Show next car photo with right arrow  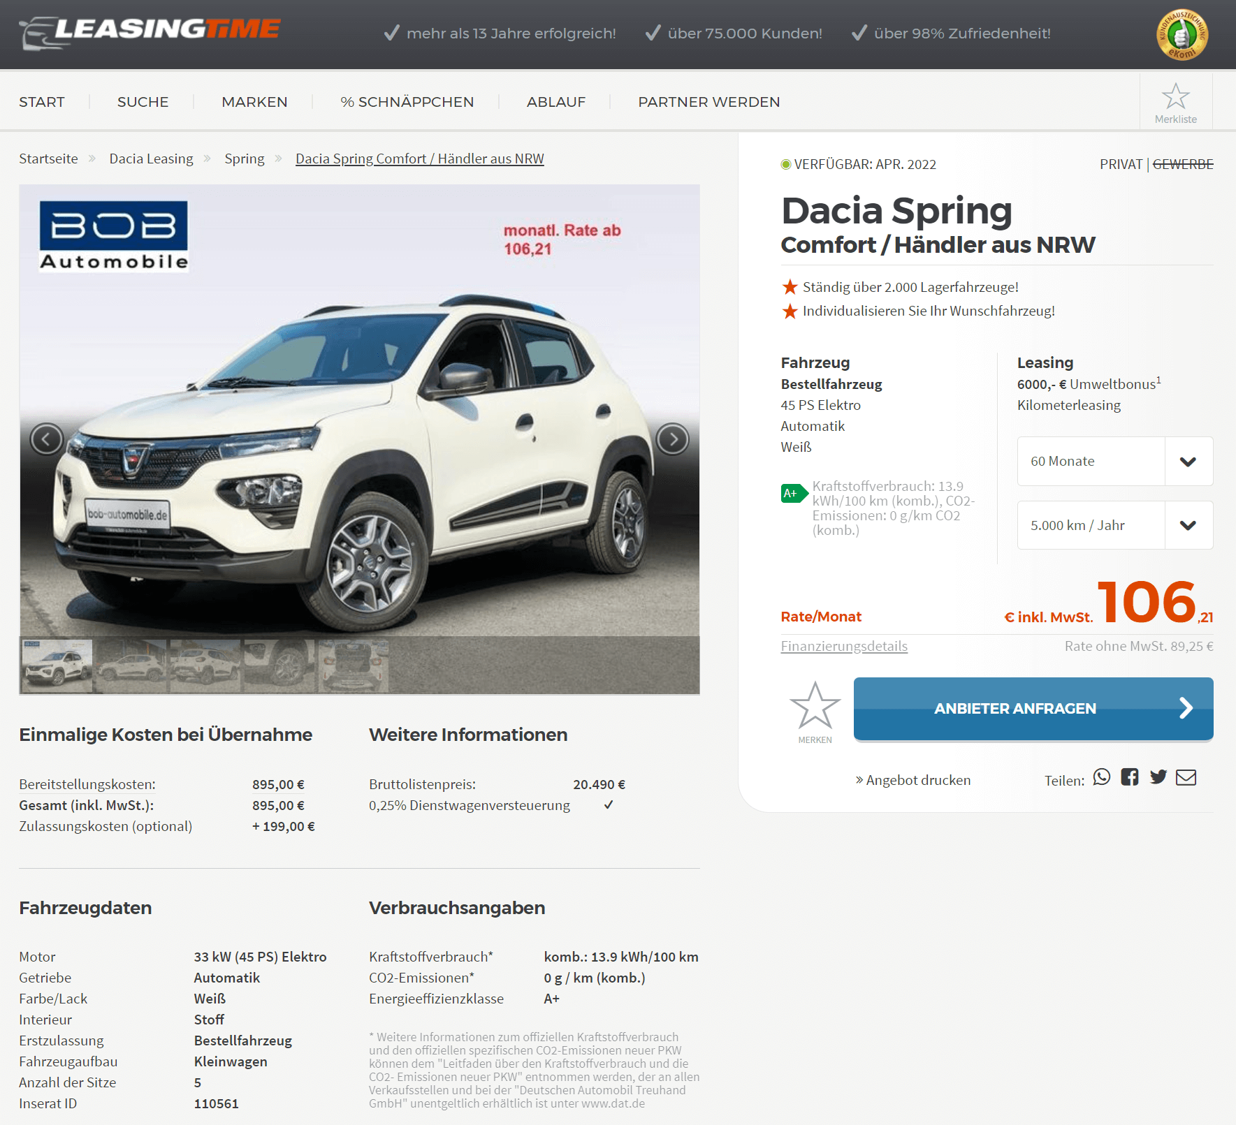tap(673, 439)
